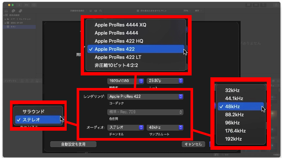Click the show browser layout icon
283x159 pixels.
coord(249,5)
